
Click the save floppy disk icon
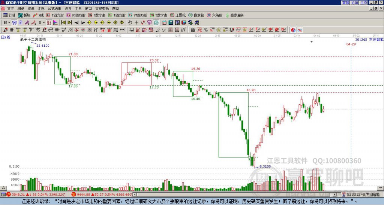pyautogui.click(x=184, y=23)
